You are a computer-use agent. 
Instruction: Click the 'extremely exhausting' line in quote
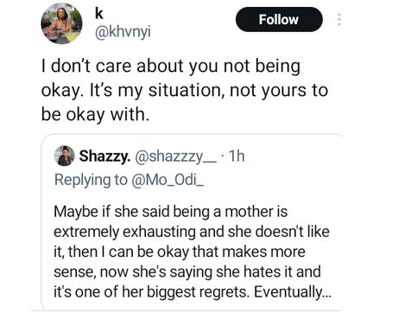192,232
